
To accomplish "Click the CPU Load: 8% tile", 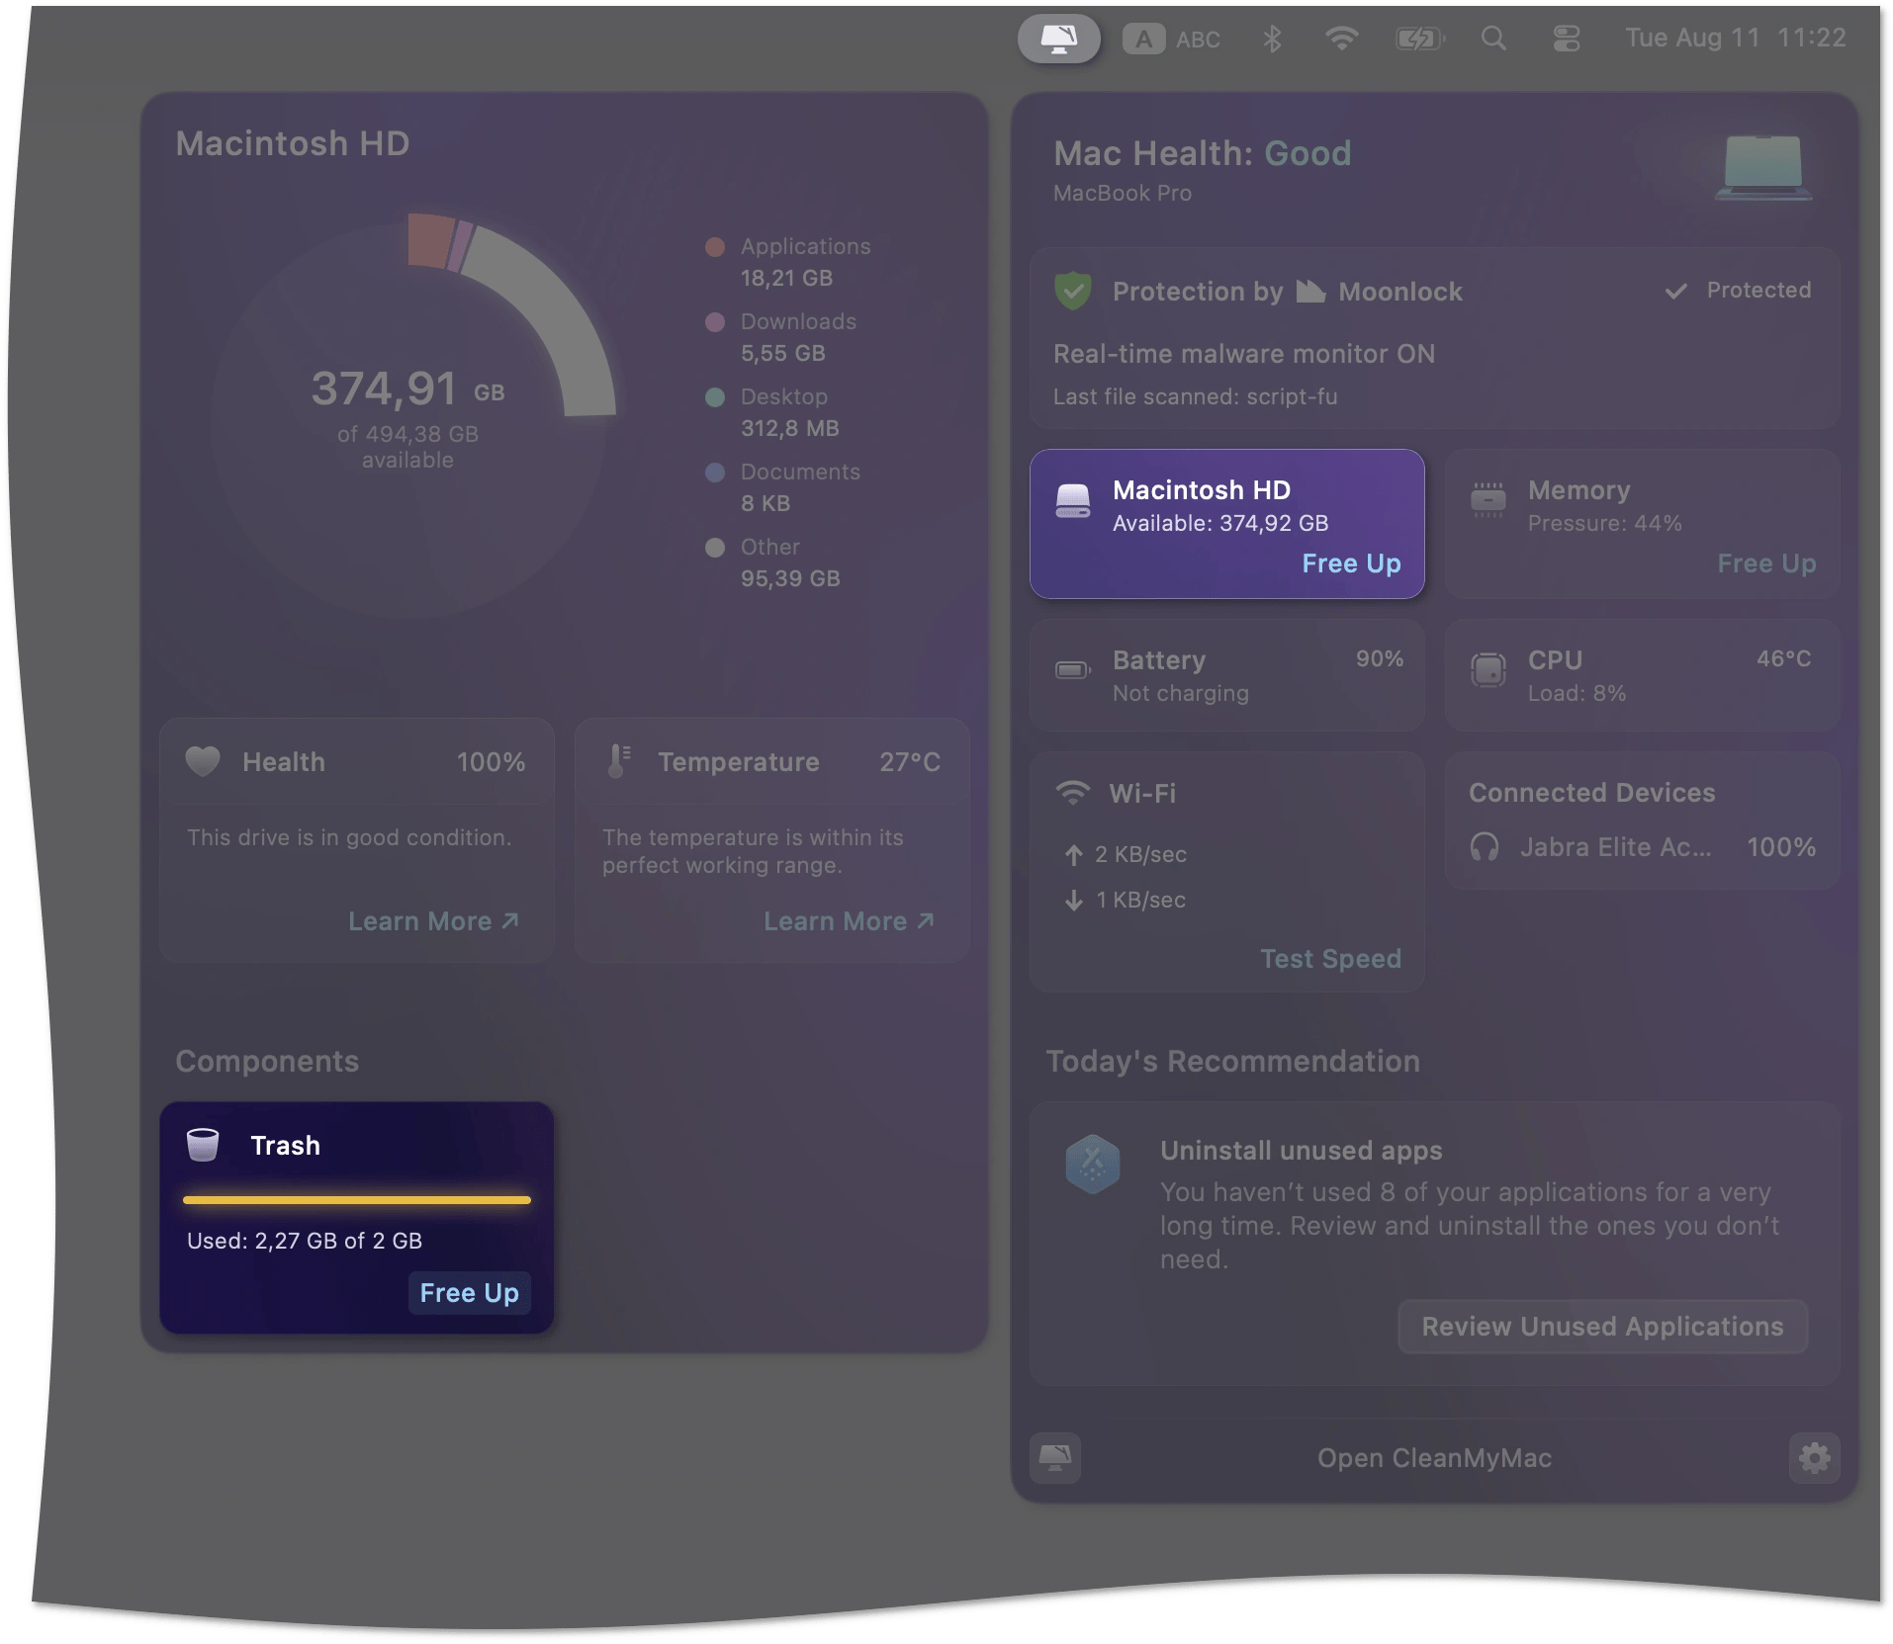I will [1643, 676].
